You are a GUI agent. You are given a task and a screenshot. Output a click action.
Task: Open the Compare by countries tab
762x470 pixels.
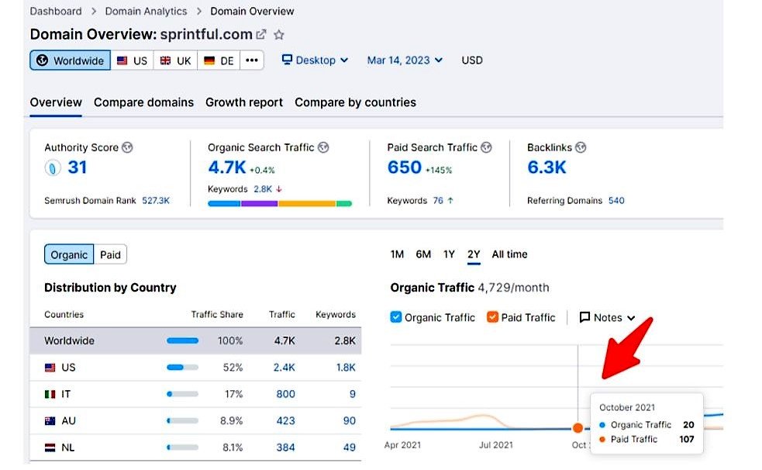click(355, 102)
